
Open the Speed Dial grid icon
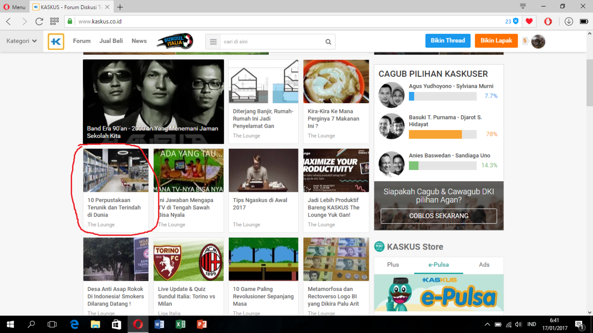tap(54, 21)
